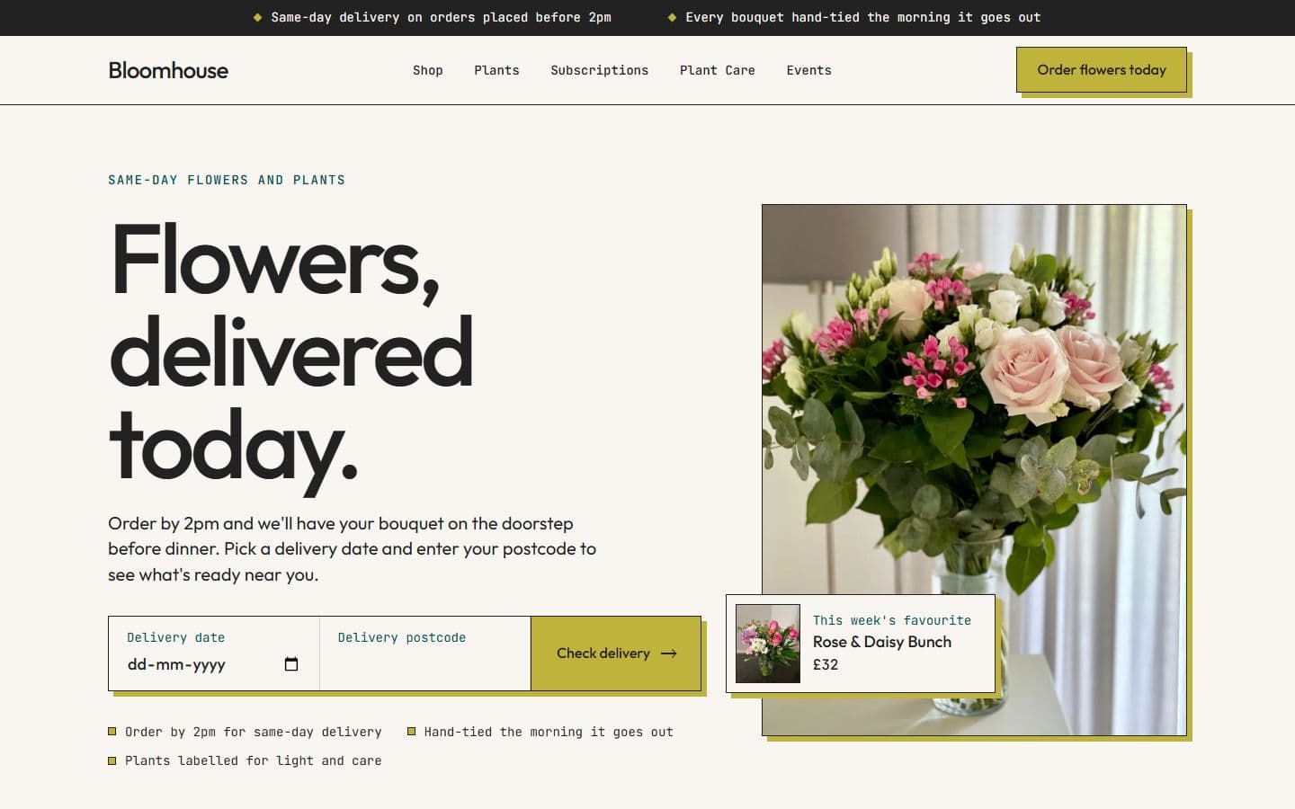This screenshot has width=1295, height=809.
Task: Click the Bloomhouse logo
Action: point(168,70)
